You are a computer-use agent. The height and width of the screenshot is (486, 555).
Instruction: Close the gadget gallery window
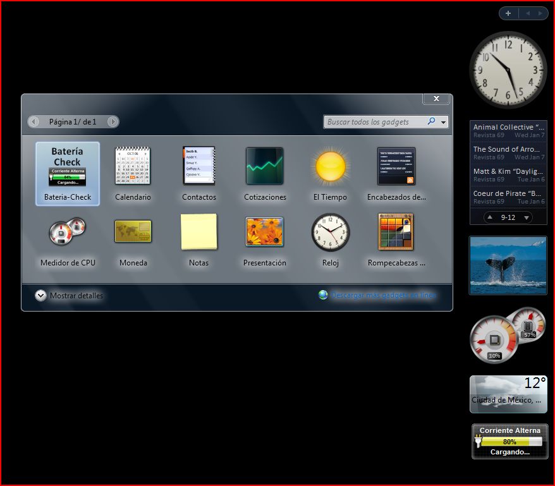click(436, 99)
